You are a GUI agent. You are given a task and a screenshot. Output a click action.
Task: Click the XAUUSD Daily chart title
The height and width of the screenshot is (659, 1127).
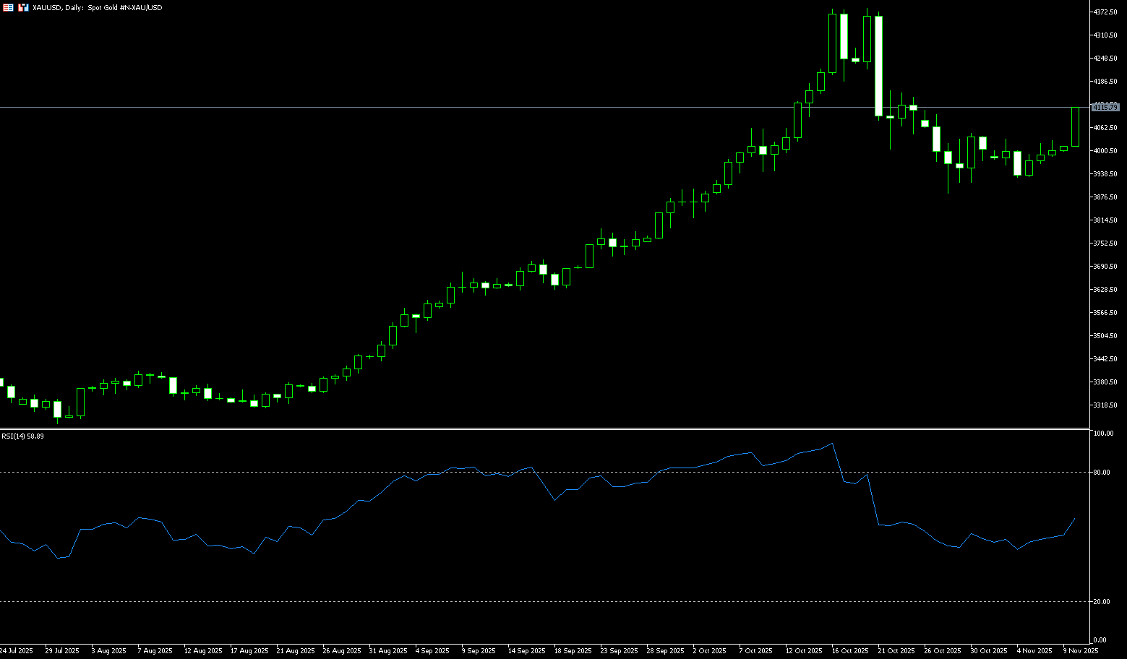point(98,7)
